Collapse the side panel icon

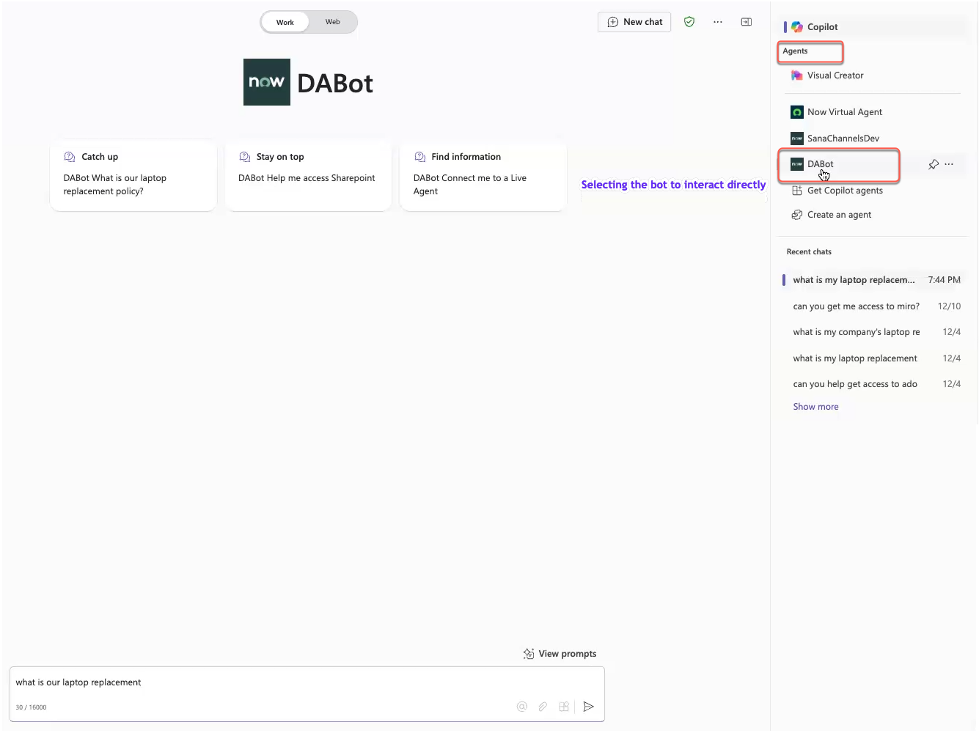[x=747, y=22]
